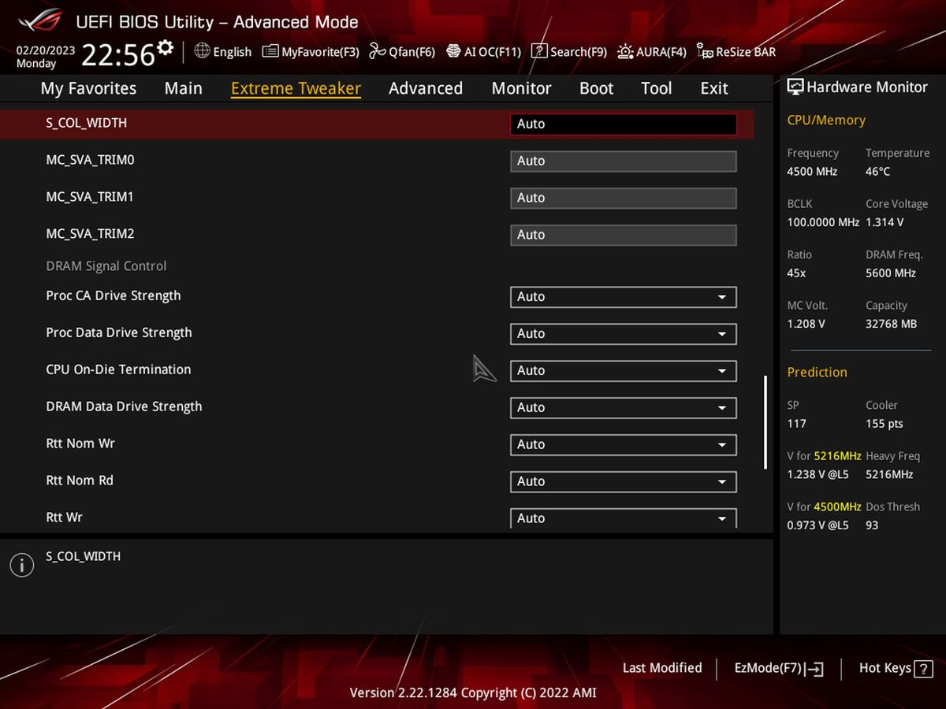Click the Cooler 155 pts value
Image resolution: width=946 pixels, height=709 pixels.
pyautogui.click(x=885, y=424)
